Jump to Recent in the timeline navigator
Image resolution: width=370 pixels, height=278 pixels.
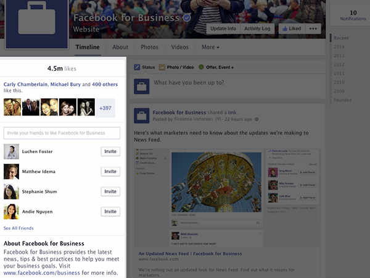click(341, 38)
